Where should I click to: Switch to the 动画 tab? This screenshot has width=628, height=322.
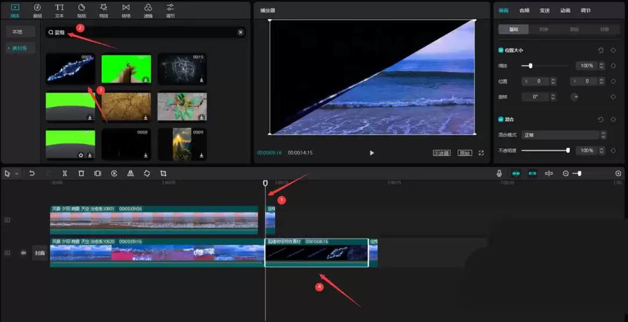(565, 10)
